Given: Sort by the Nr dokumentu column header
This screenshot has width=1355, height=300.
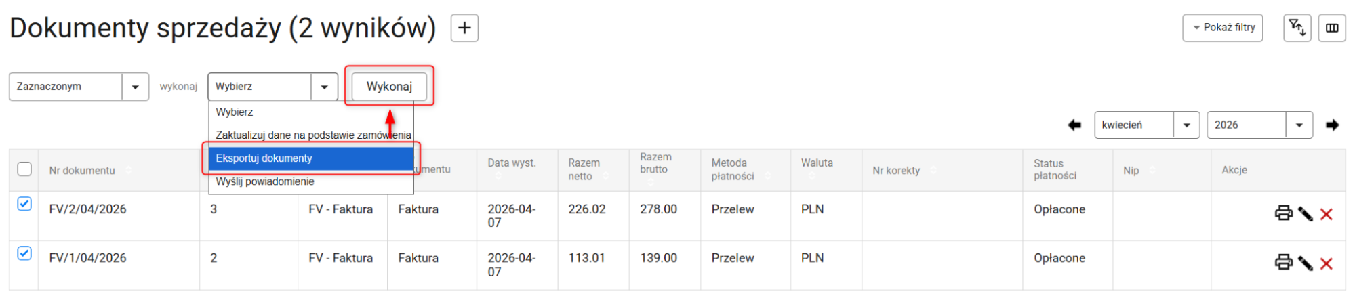Looking at the screenshot, I should tap(82, 171).
